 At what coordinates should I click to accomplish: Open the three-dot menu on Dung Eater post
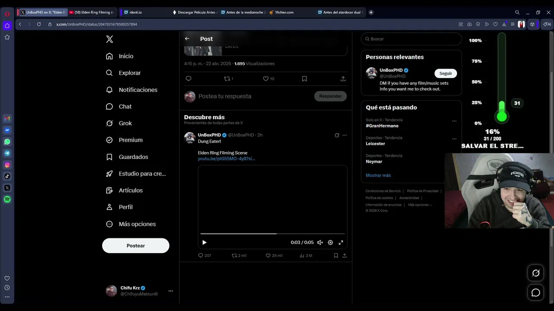[345, 135]
